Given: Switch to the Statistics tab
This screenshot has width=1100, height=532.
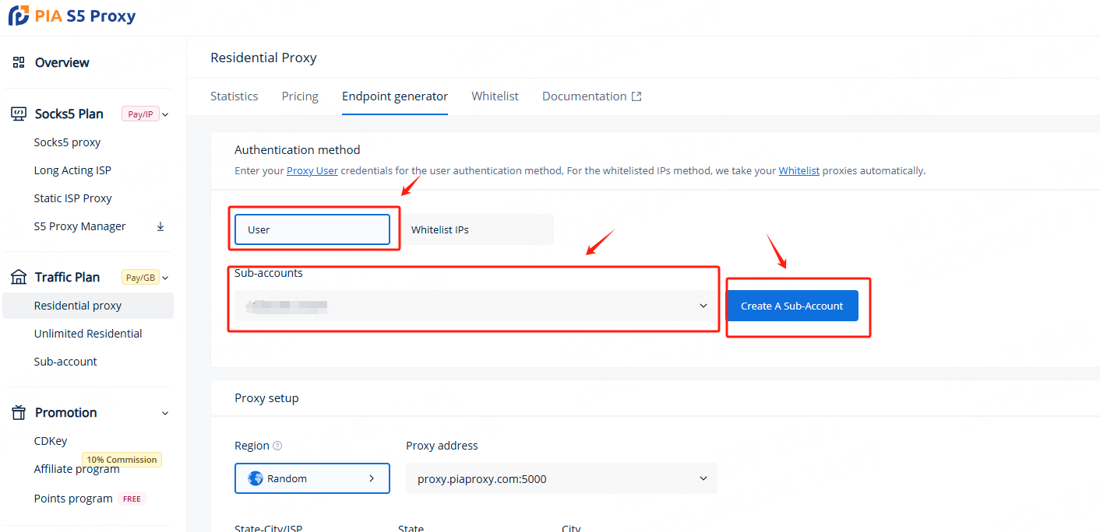Looking at the screenshot, I should click(x=234, y=96).
